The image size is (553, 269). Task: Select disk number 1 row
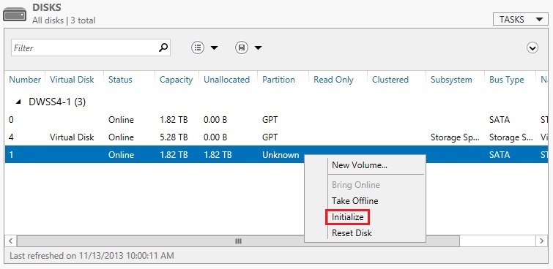pyautogui.click(x=277, y=154)
